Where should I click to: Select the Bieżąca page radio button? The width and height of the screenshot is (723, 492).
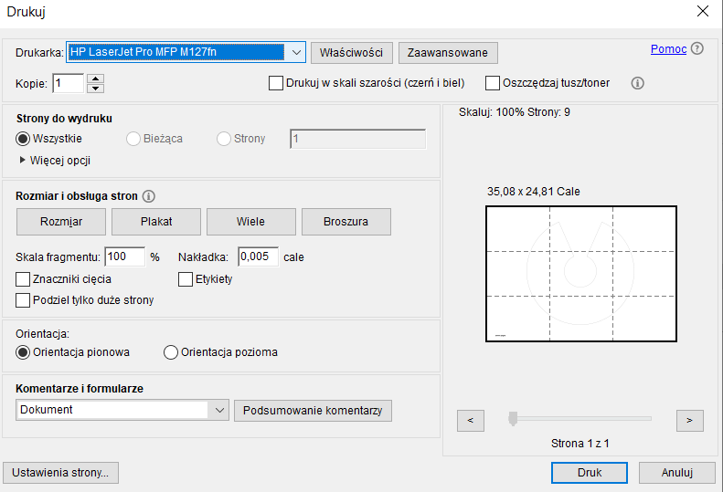[133, 139]
